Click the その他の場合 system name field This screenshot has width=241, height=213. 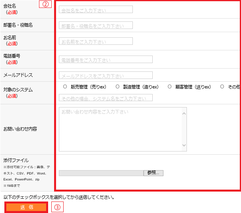click(106, 98)
